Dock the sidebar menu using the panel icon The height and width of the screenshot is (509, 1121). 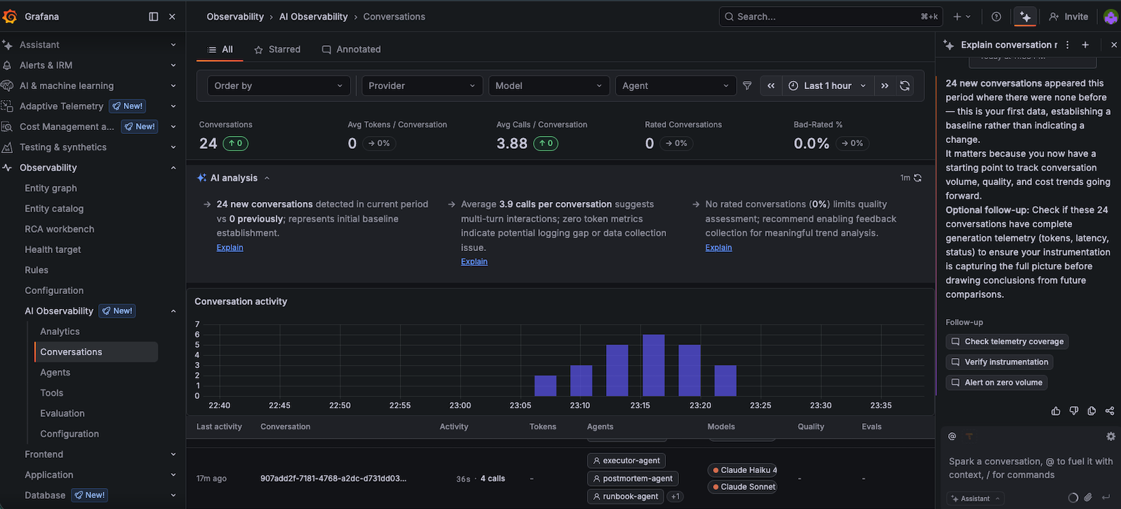pos(153,16)
